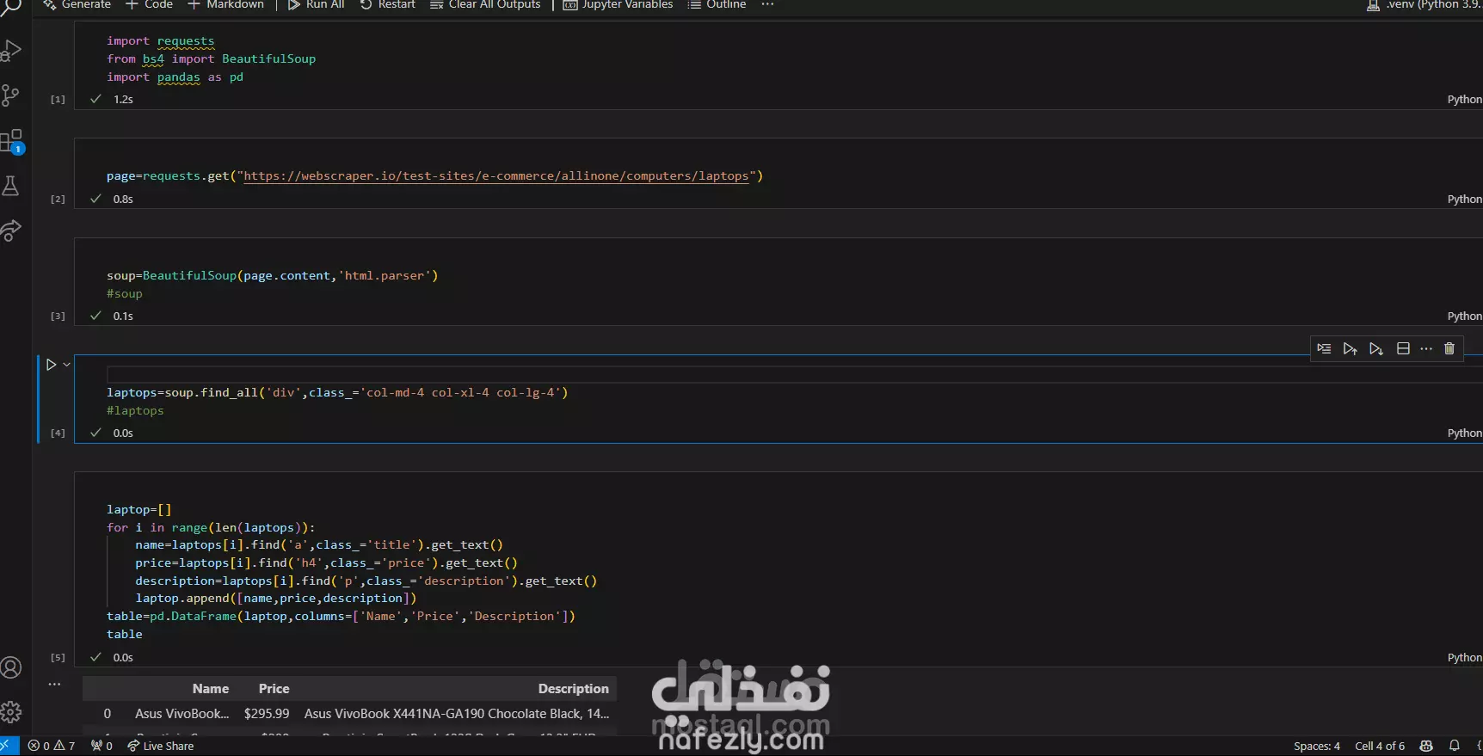This screenshot has height=756, width=1483.
Task: Click the from bs4 import BeautifulSoup line
Action: tap(212, 59)
